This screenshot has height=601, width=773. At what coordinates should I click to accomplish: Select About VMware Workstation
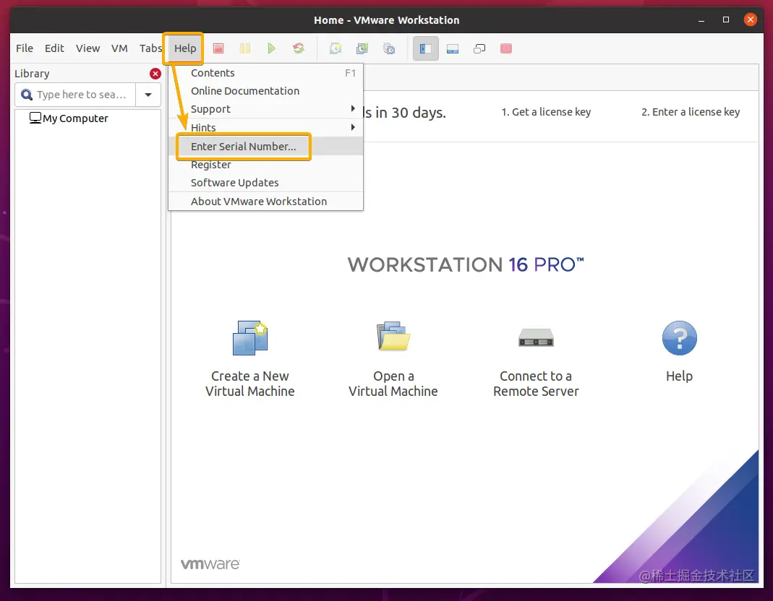pos(259,201)
